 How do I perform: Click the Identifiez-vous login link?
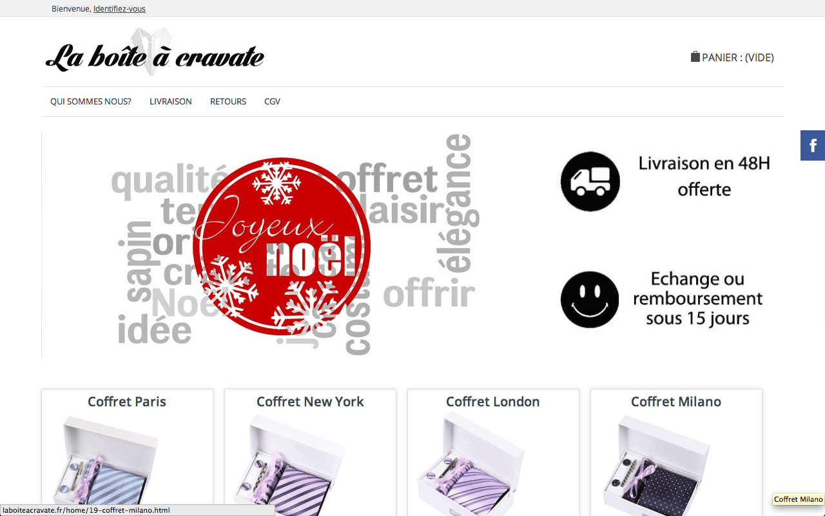[119, 8]
